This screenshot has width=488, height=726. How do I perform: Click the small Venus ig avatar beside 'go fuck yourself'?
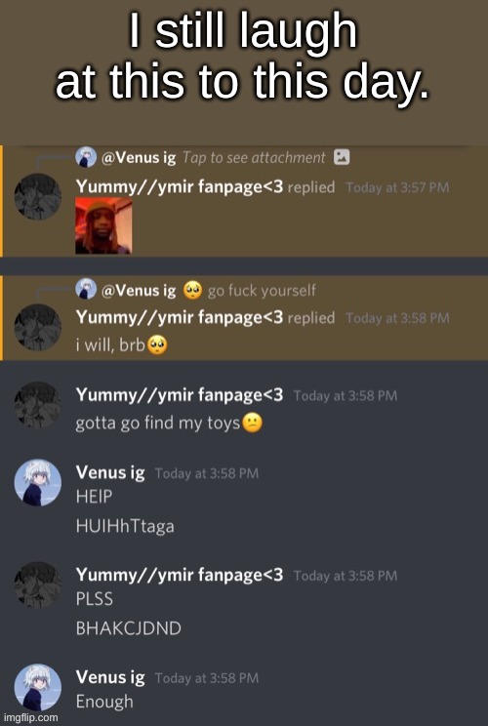tap(86, 290)
